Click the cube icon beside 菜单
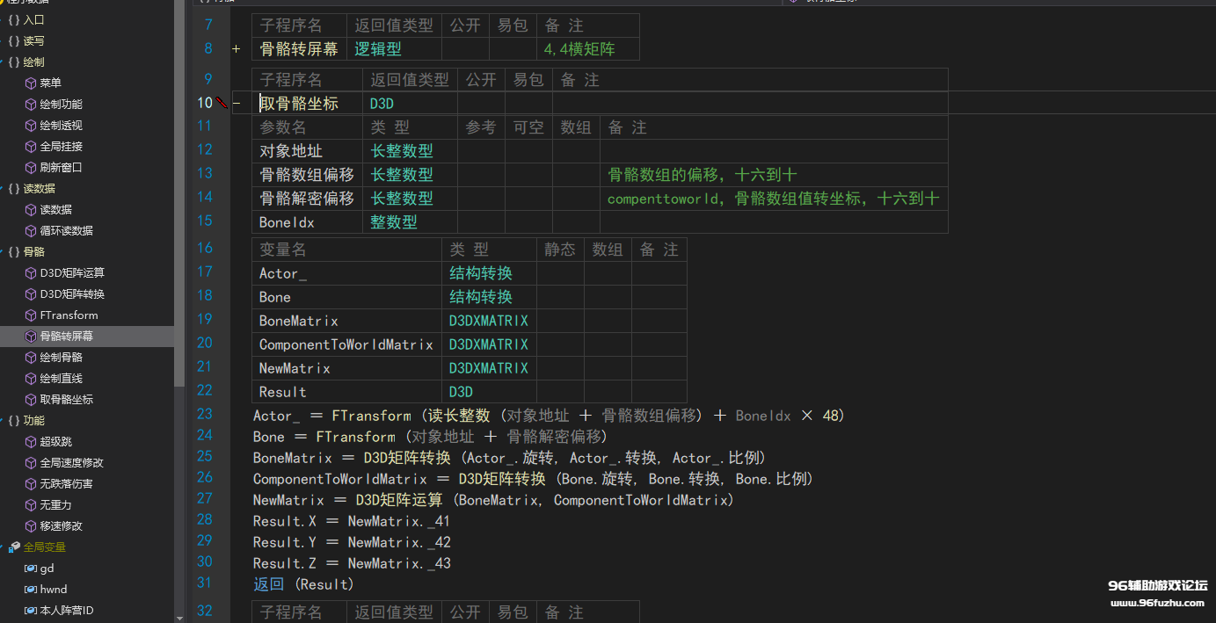This screenshot has height=623, width=1216. click(x=31, y=83)
